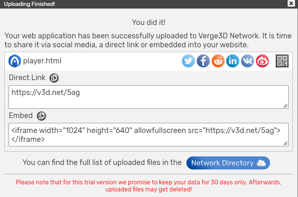Click inside the Direct Link text field
298x197 pixels.
click(x=148, y=97)
